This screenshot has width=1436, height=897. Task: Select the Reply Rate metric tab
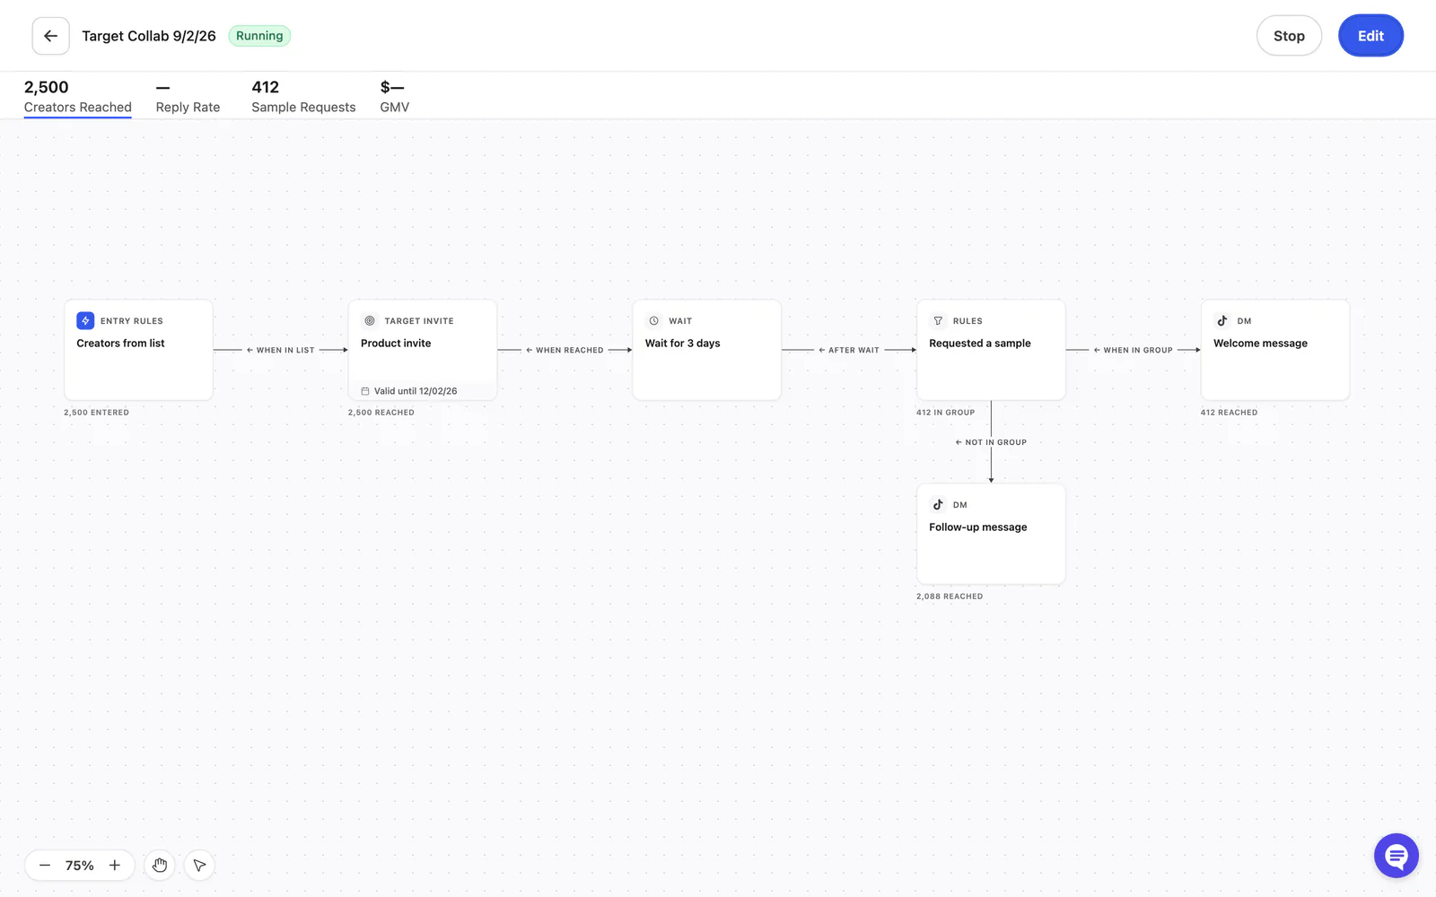click(188, 97)
